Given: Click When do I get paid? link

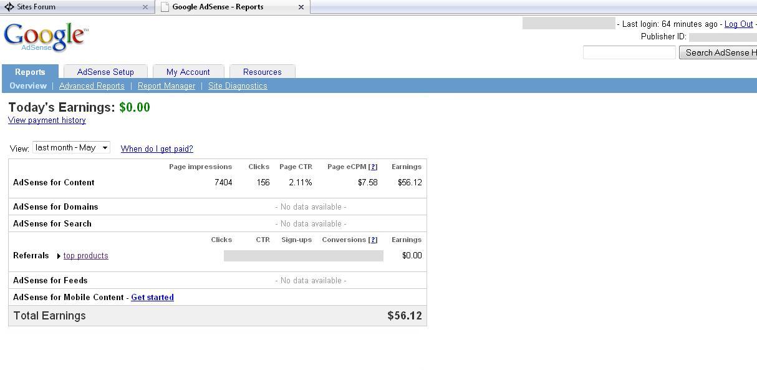Looking at the screenshot, I should click(157, 148).
